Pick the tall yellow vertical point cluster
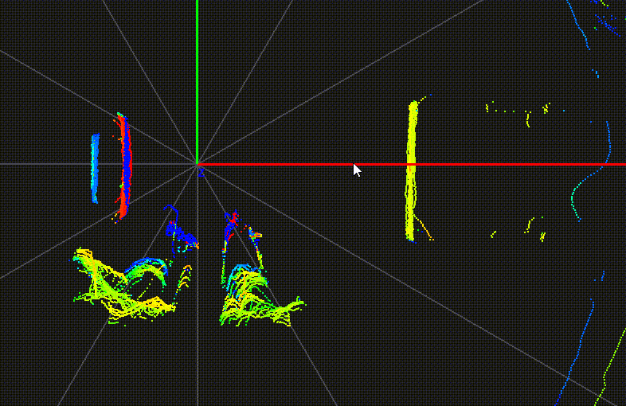The width and height of the screenshot is (626, 406). [x=411, y=167]
